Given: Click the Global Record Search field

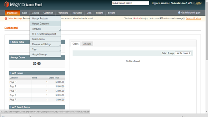Looking at the screenshot, I should (x=130, y=3).
